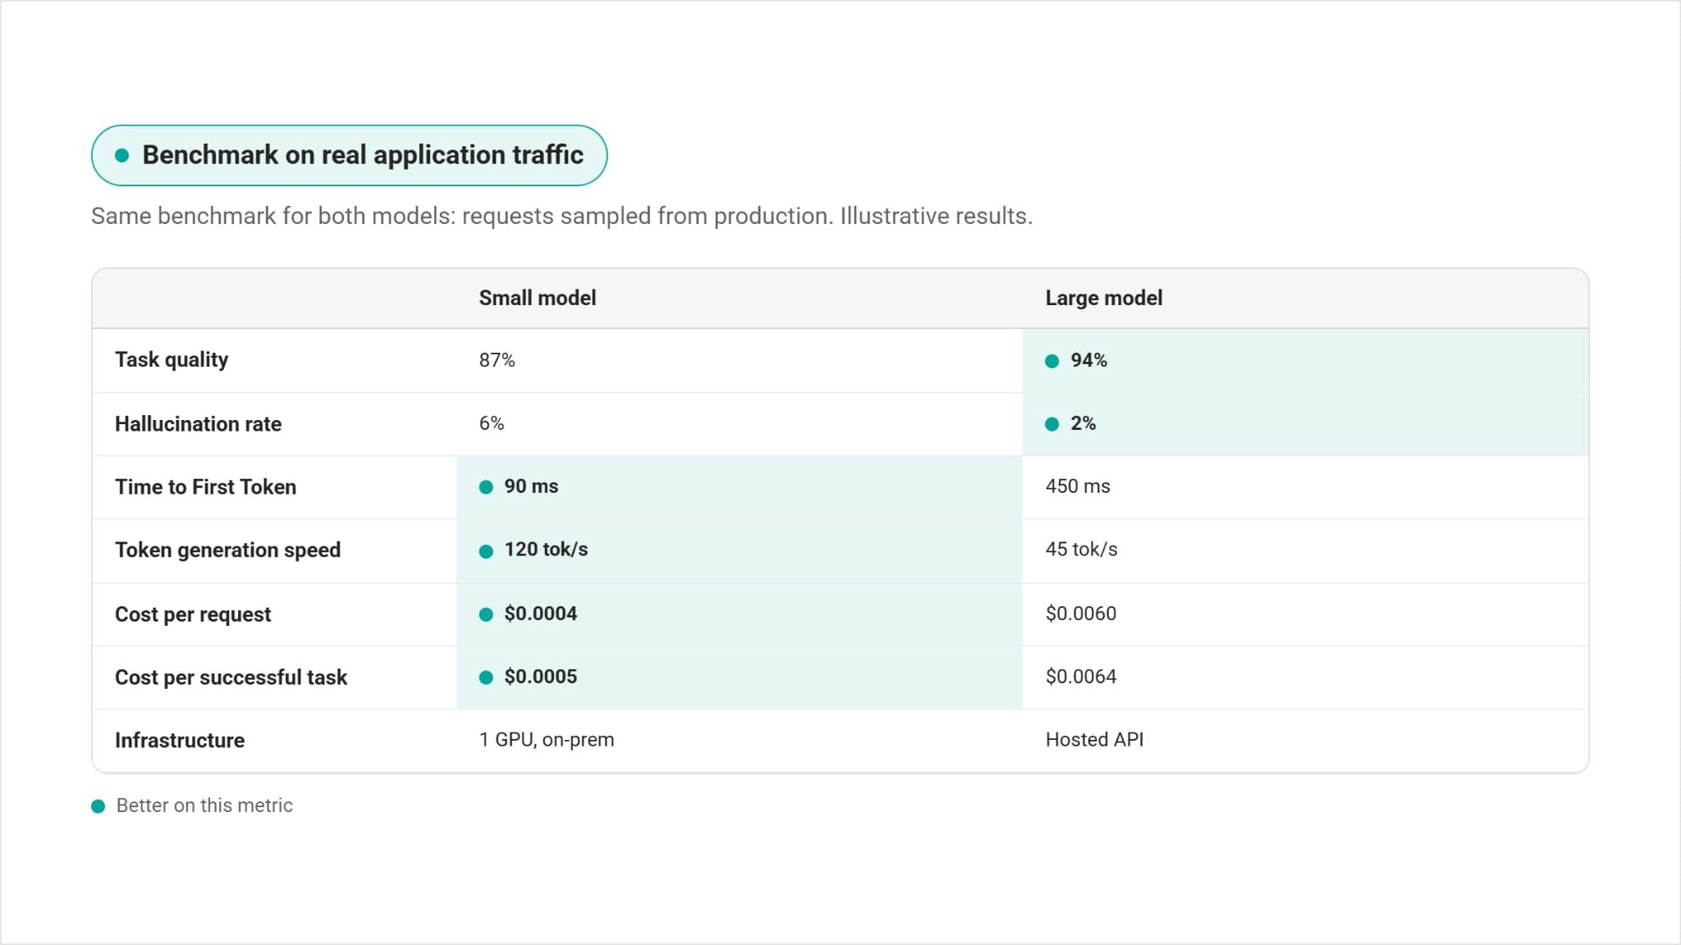The height and width of the screenshot is (945, 1681).
Task: Click the subtitle about requests sampled from production
Action: 561,216
